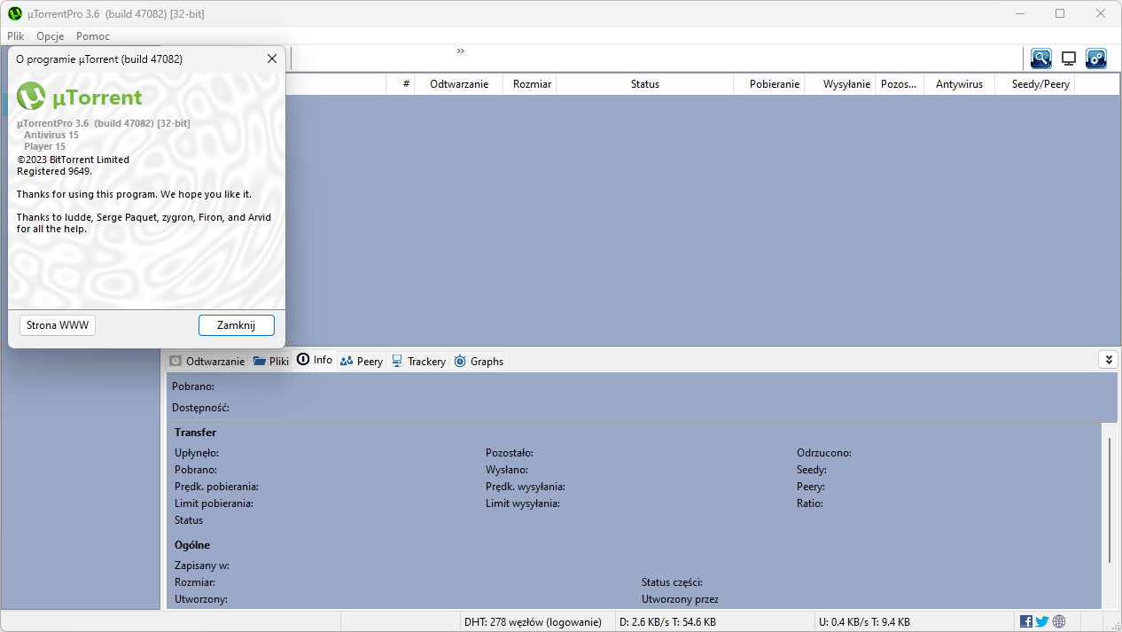Sort by the Odtwarzanie column header

[459, 84]
